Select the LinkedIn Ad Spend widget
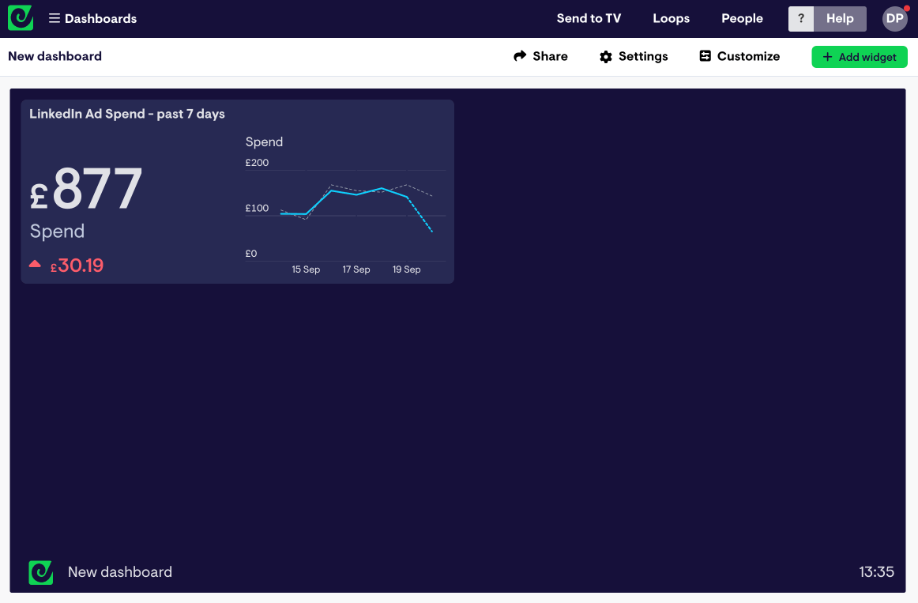Image resolution: width=918 pixels, height=603 pixels. pos(126,113)
